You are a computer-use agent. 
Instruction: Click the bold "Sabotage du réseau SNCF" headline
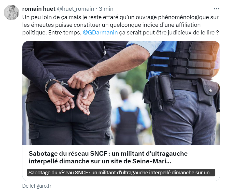(108, 157)
